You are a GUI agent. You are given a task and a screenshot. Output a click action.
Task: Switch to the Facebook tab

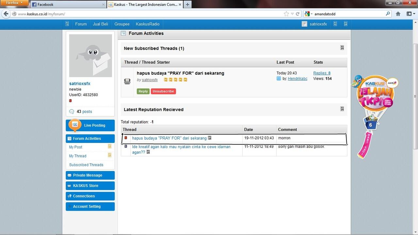click(68, 5)
